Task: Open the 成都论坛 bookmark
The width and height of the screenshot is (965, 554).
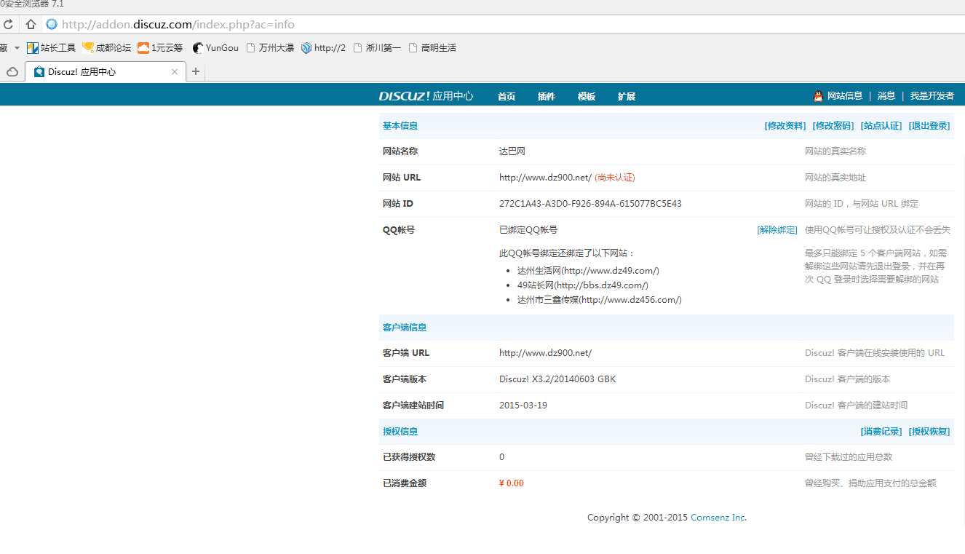Action: [x=107, y=48]
